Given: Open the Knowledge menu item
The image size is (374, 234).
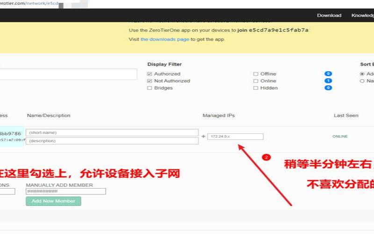Looking at the screenshot, I should pyautogui.click(x=363, y=15).
